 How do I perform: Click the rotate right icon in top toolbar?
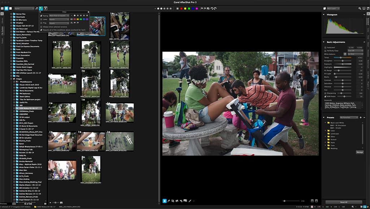coord(216,8)
